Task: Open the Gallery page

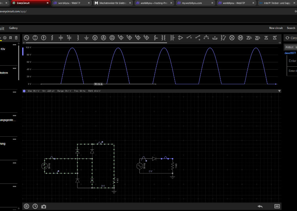Action: coord(13,28)
